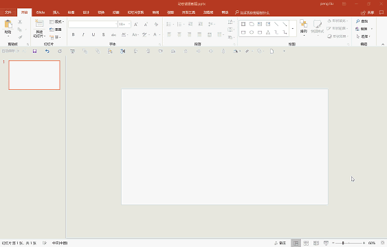Switch to the Design tab
The height and width of the screenshot is (247, 387).
(86, 12)
